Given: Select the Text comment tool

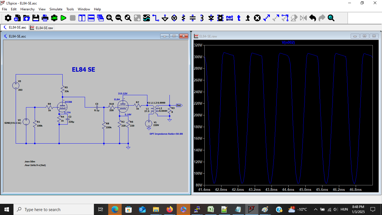Looking at the screenshot, I should click(x=239, y=18).
